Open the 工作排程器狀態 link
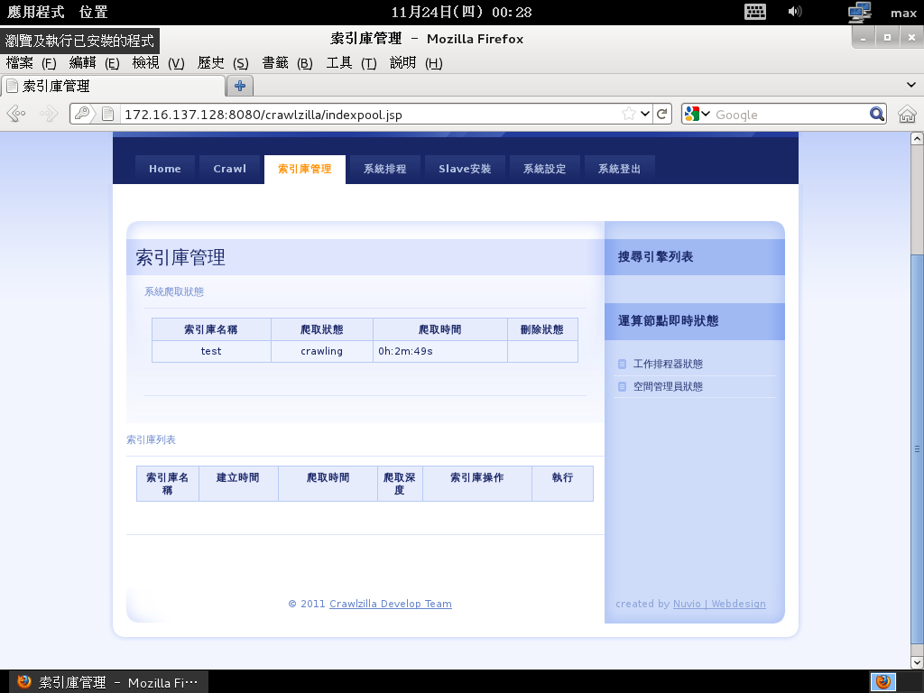The image size is (924, 693). click(668, 365)
